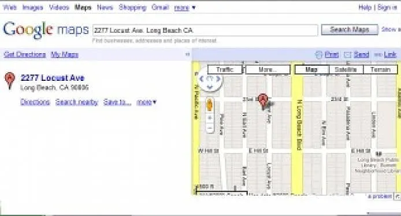401x216 pixels.
Task: Zoom in with the plus button
Action: pyautogui.click(x=210, y=118)
